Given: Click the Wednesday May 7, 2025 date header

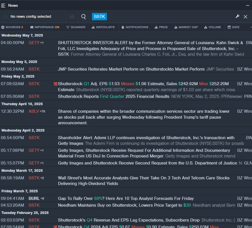Looking at the screenshot, I should (22, 35).
